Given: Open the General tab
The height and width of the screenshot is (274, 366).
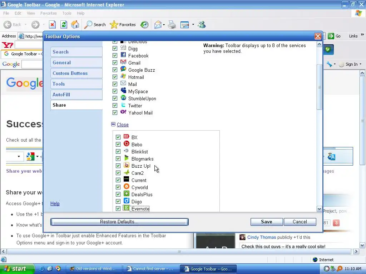Looking at the screenshot, I should coord(76,62).
